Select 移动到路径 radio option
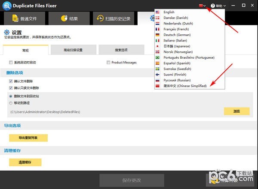Image resolution: width=258 pixels, height=189 pixels. [x=11, y=103]
